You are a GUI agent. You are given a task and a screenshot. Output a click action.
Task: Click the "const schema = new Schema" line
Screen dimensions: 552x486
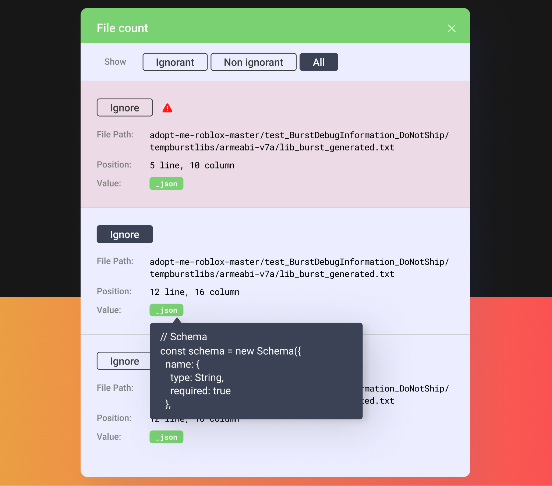[230, 351]
